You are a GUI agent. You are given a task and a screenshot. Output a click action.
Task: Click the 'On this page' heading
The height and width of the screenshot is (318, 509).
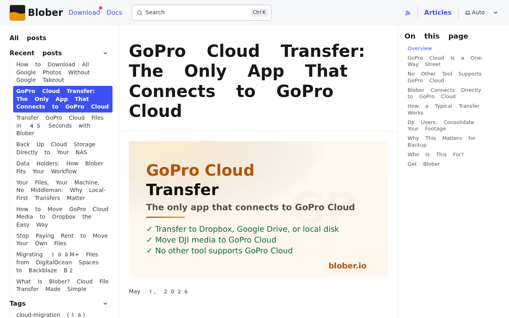point(436,36)
